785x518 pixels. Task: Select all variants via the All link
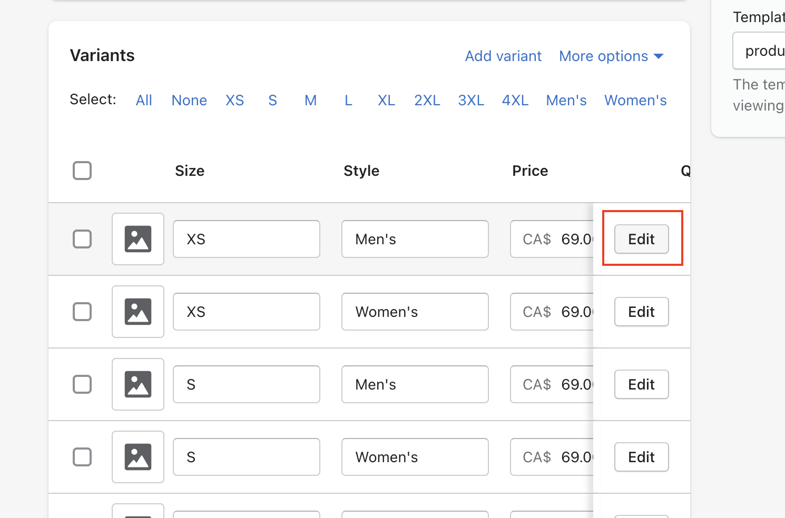(144, 101)
